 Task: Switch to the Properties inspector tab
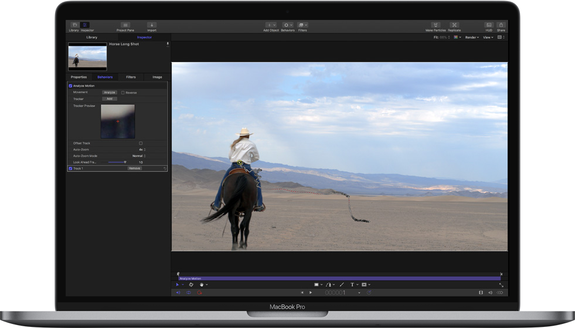point(79,77)
